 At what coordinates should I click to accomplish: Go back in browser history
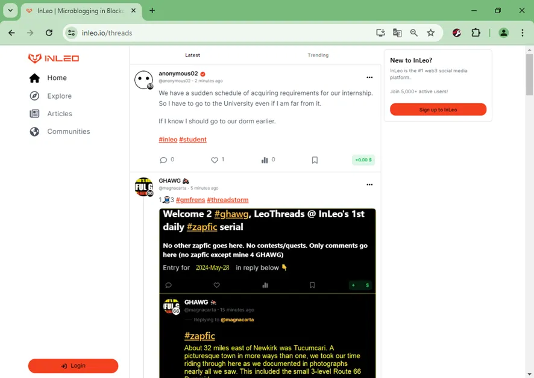point(11,33)
